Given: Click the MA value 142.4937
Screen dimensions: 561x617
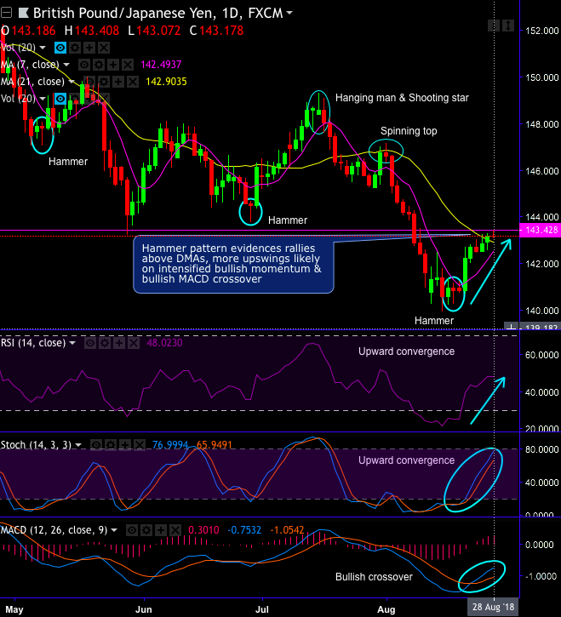Looking at the screenshot, I should [x=161, y=65].
